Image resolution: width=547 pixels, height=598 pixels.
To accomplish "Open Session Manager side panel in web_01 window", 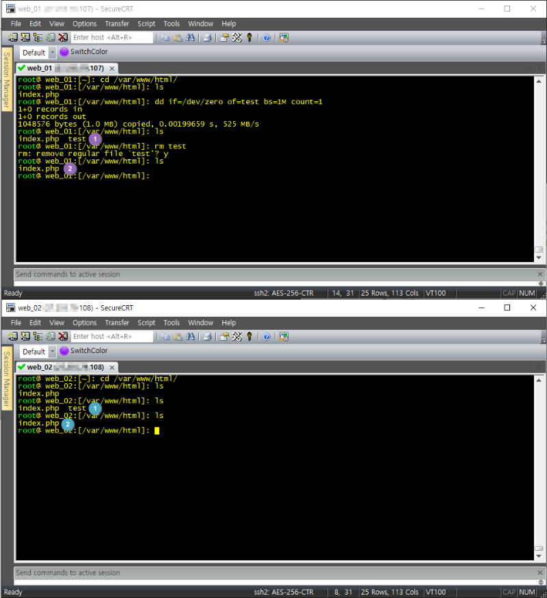I will 7,80.
